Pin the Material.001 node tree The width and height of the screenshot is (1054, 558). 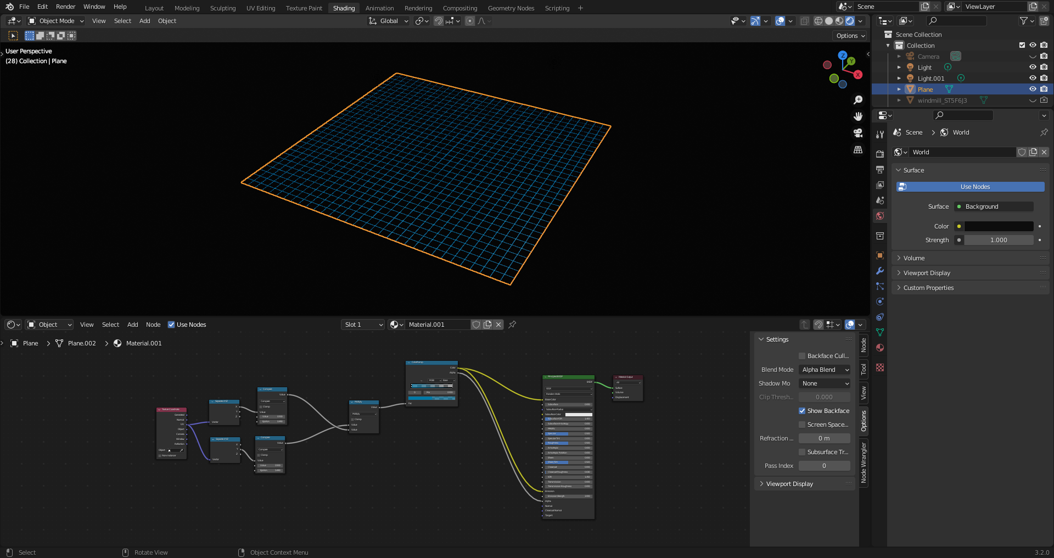pos(512,325)
